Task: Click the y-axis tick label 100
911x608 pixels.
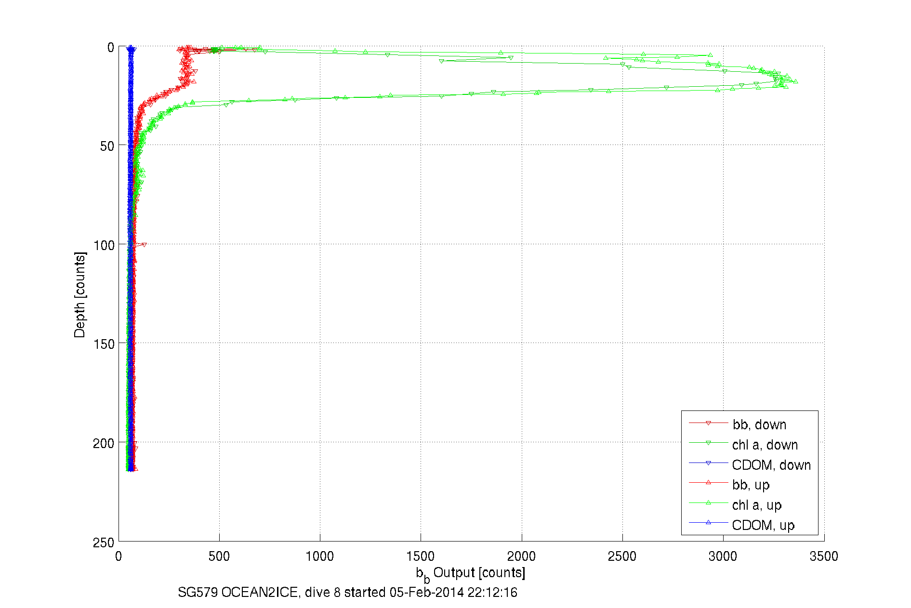Action: coord(104,245)
